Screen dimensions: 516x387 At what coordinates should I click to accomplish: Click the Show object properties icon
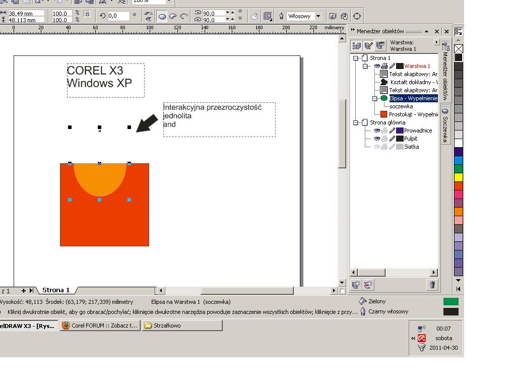coord(357,46)
